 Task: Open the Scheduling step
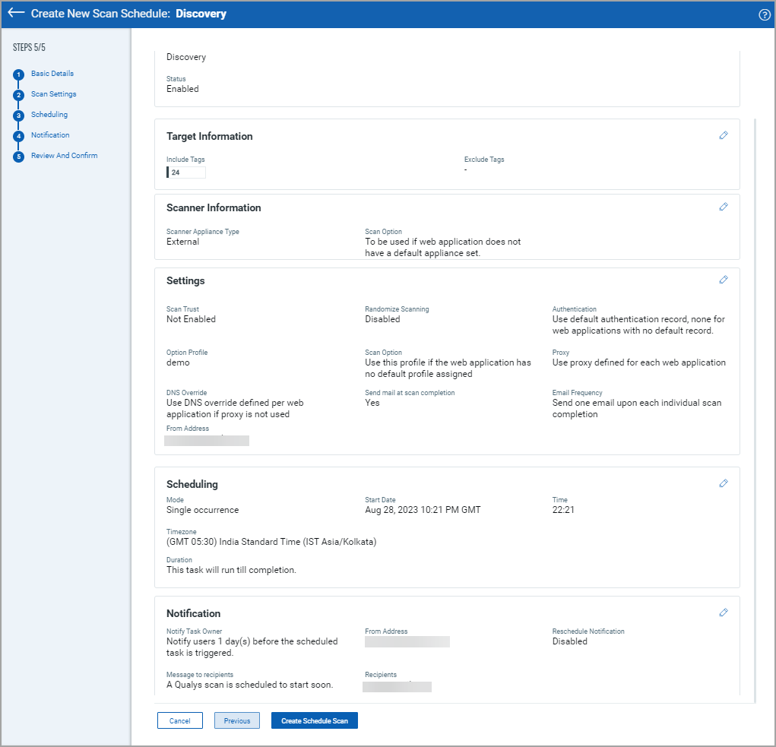click(x=49, y=115)
